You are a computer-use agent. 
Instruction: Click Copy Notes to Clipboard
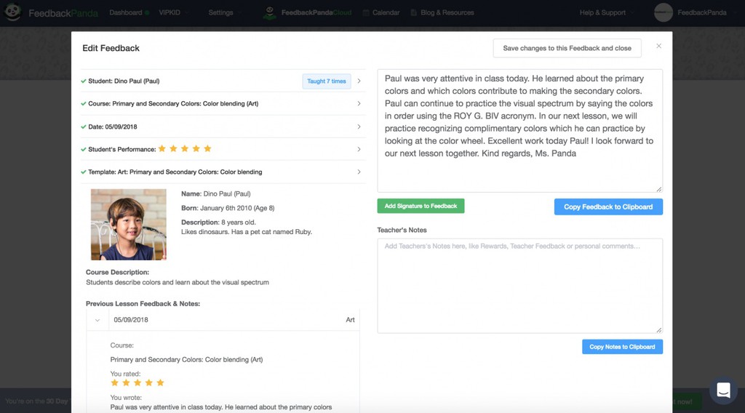click(x=622, y=347)
